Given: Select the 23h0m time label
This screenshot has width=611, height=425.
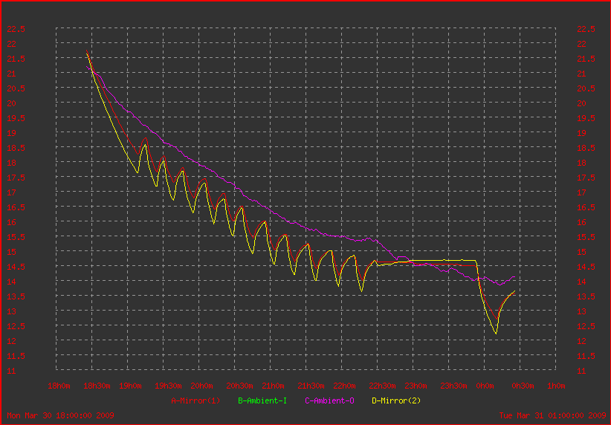Looking at the screenshot, I should click(x=416, y=386).
